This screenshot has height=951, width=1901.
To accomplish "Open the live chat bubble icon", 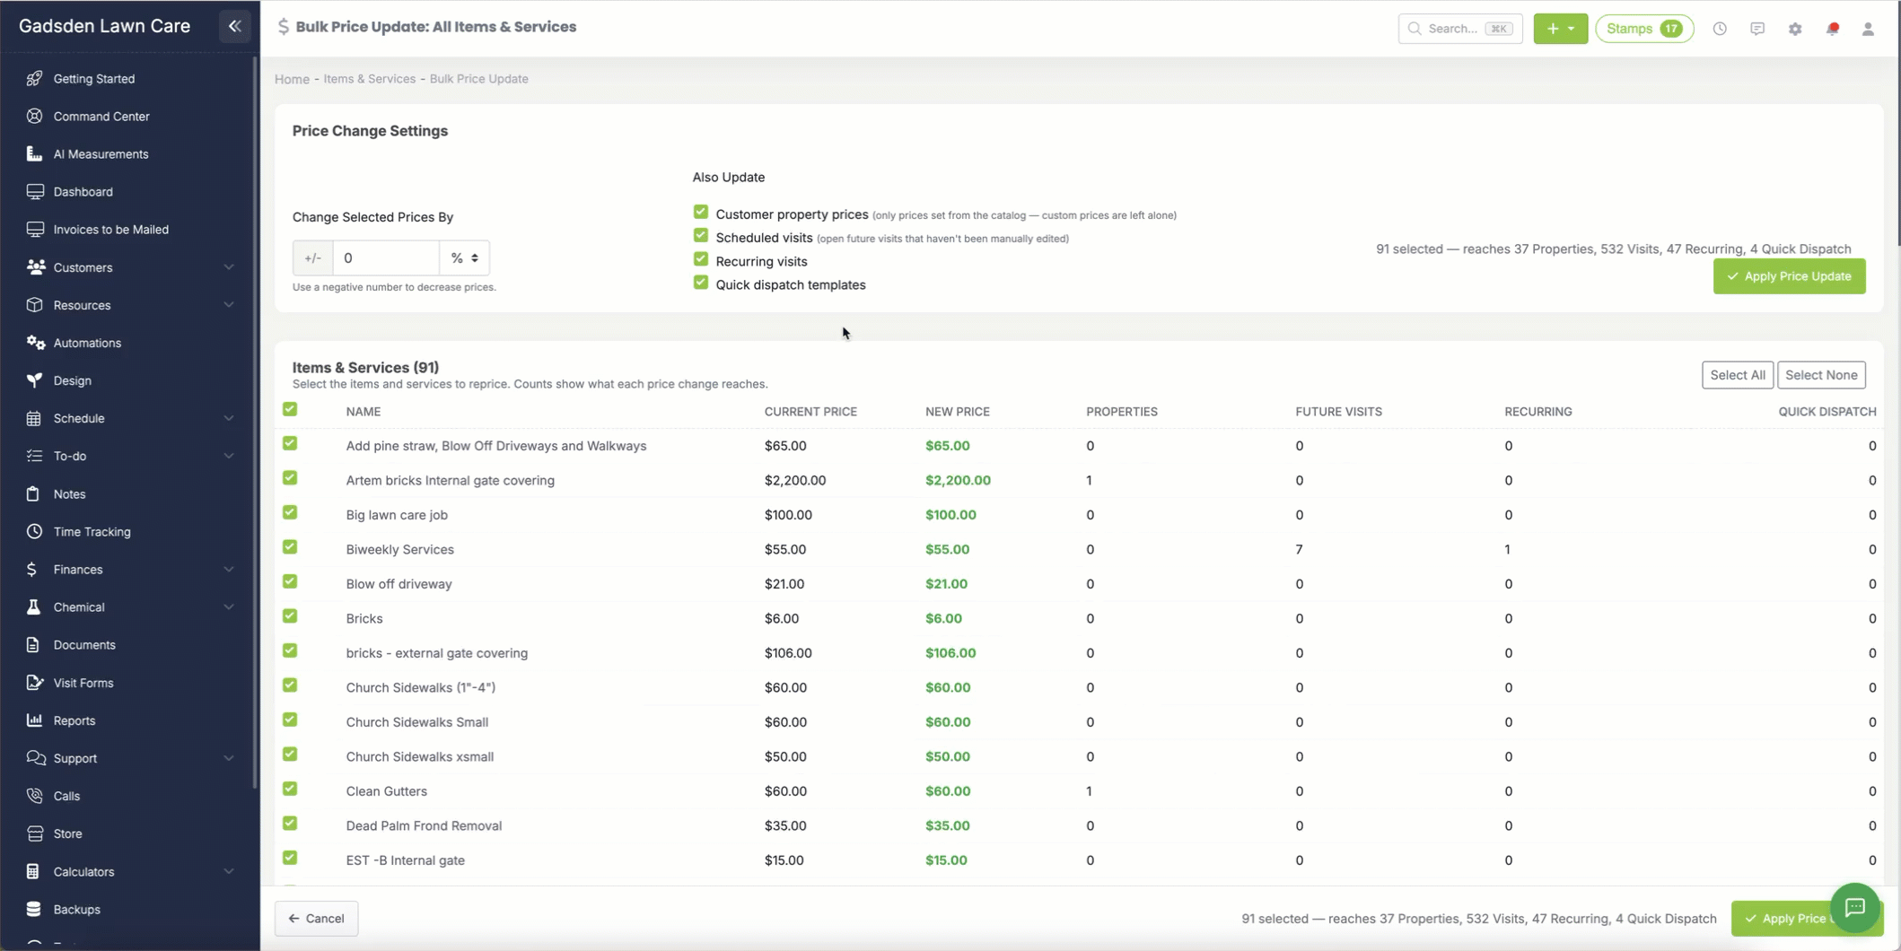I will pos(1854,908).
